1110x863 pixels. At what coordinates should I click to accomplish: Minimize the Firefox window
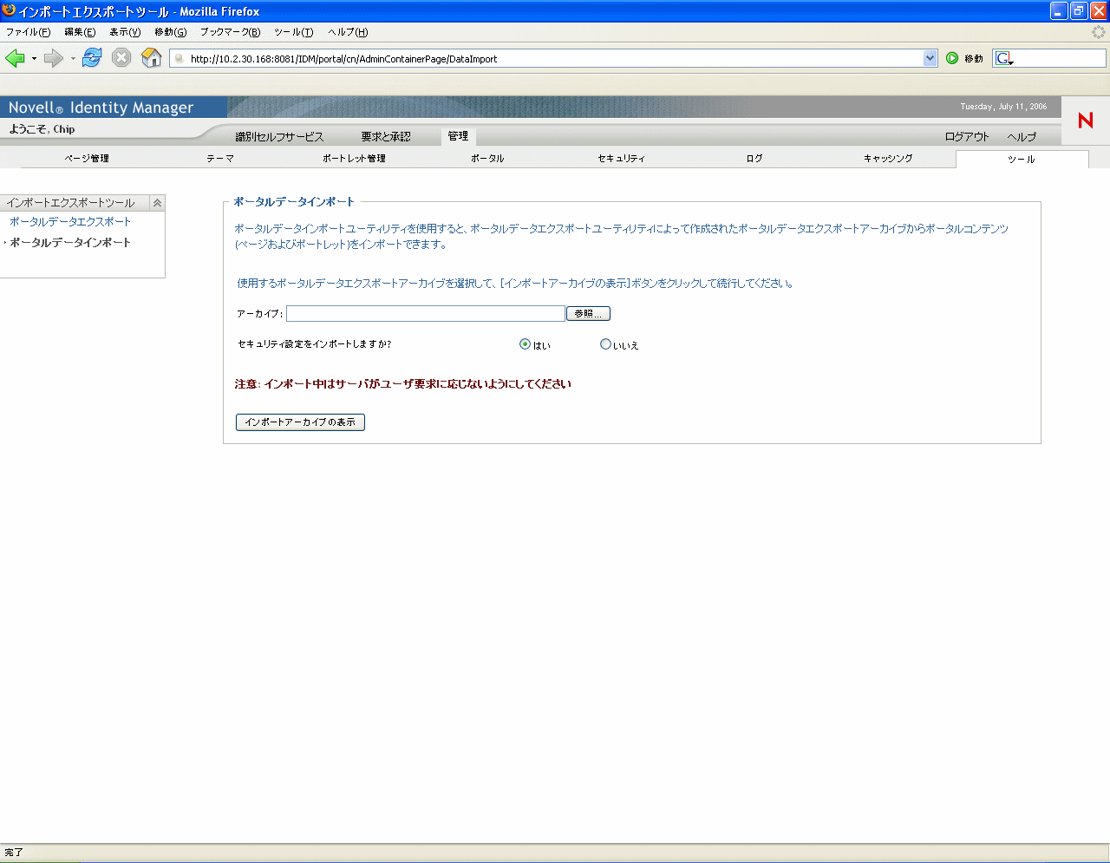1059,10
